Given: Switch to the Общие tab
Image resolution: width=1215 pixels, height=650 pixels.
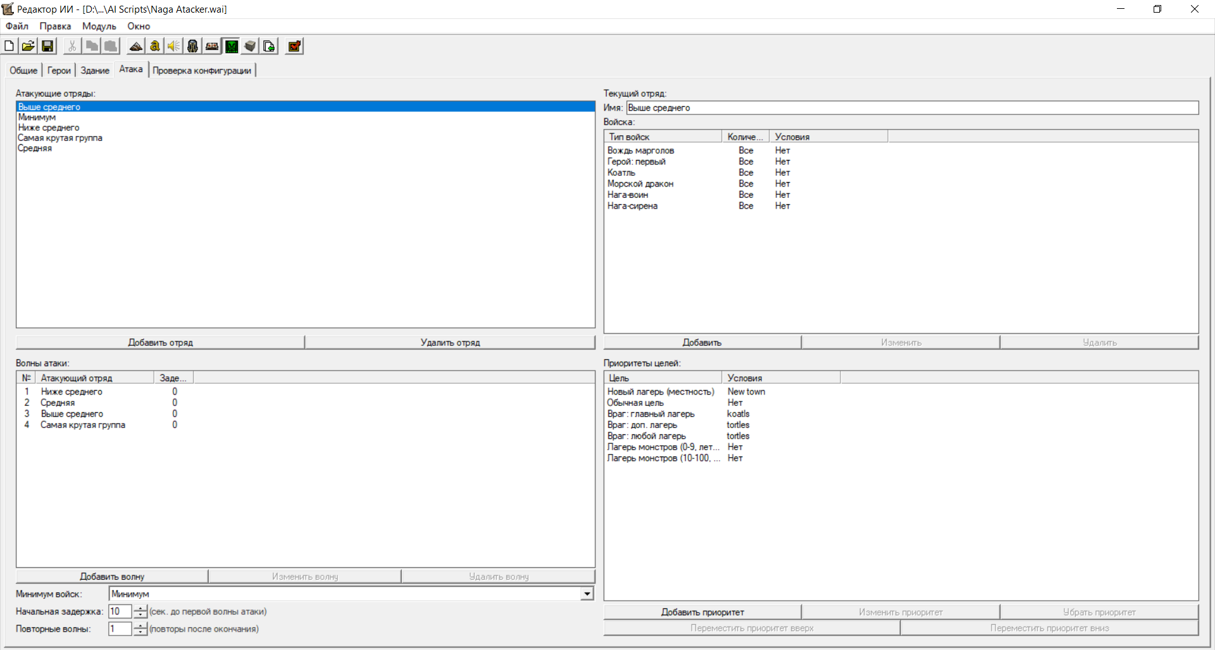Looking at the screenshot, I should click(23, 70).
